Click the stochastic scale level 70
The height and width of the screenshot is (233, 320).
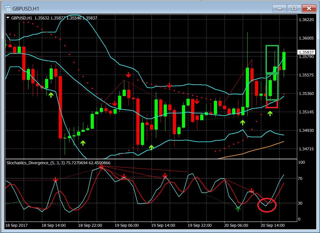300,178
